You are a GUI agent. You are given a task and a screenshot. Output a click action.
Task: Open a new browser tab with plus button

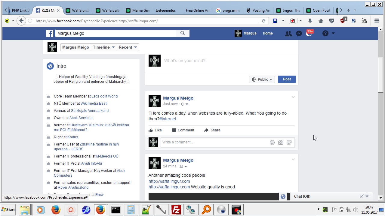pyautogui.click(x=348, y=10)
